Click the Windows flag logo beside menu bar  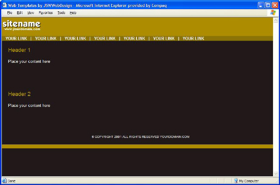pyautogui.click(x=273, y=13)
